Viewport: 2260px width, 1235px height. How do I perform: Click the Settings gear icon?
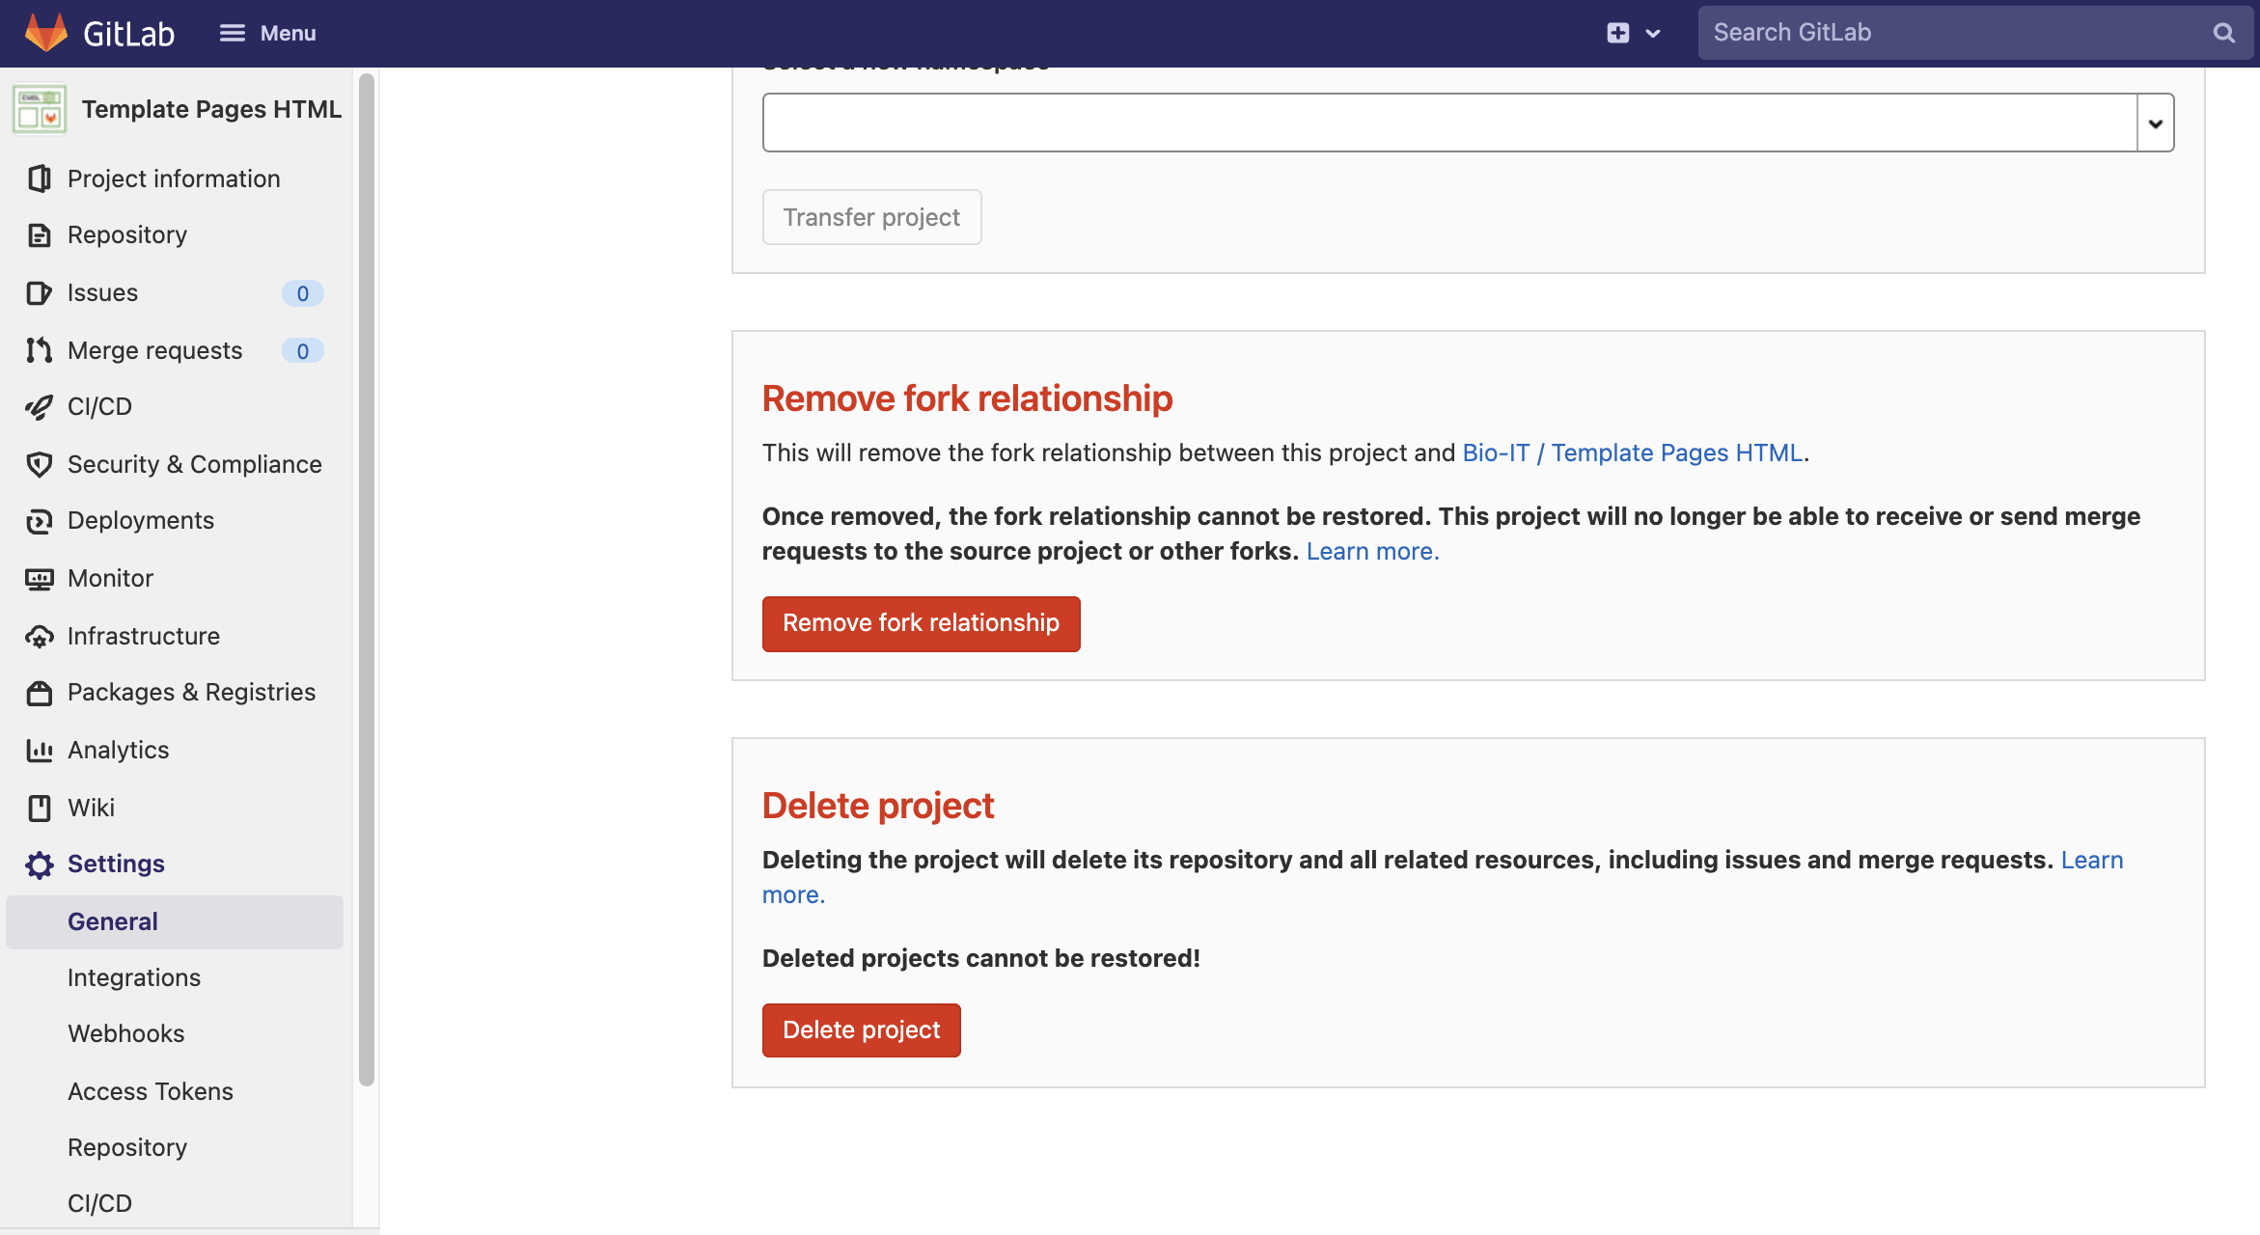click(39, 864)
